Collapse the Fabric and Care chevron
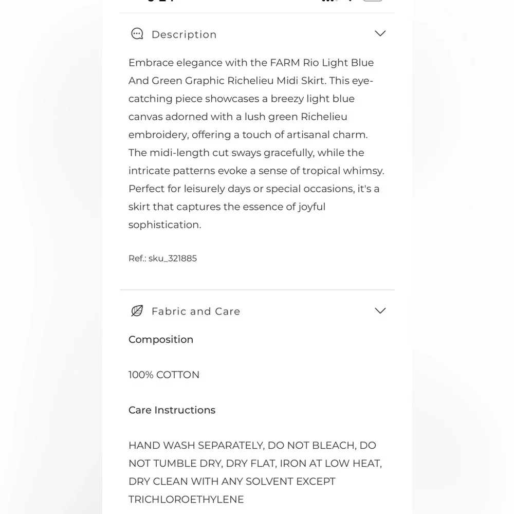514x514 pixels. point(380,310)
